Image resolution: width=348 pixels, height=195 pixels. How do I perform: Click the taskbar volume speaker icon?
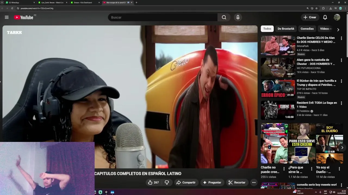tap(334, 192)
